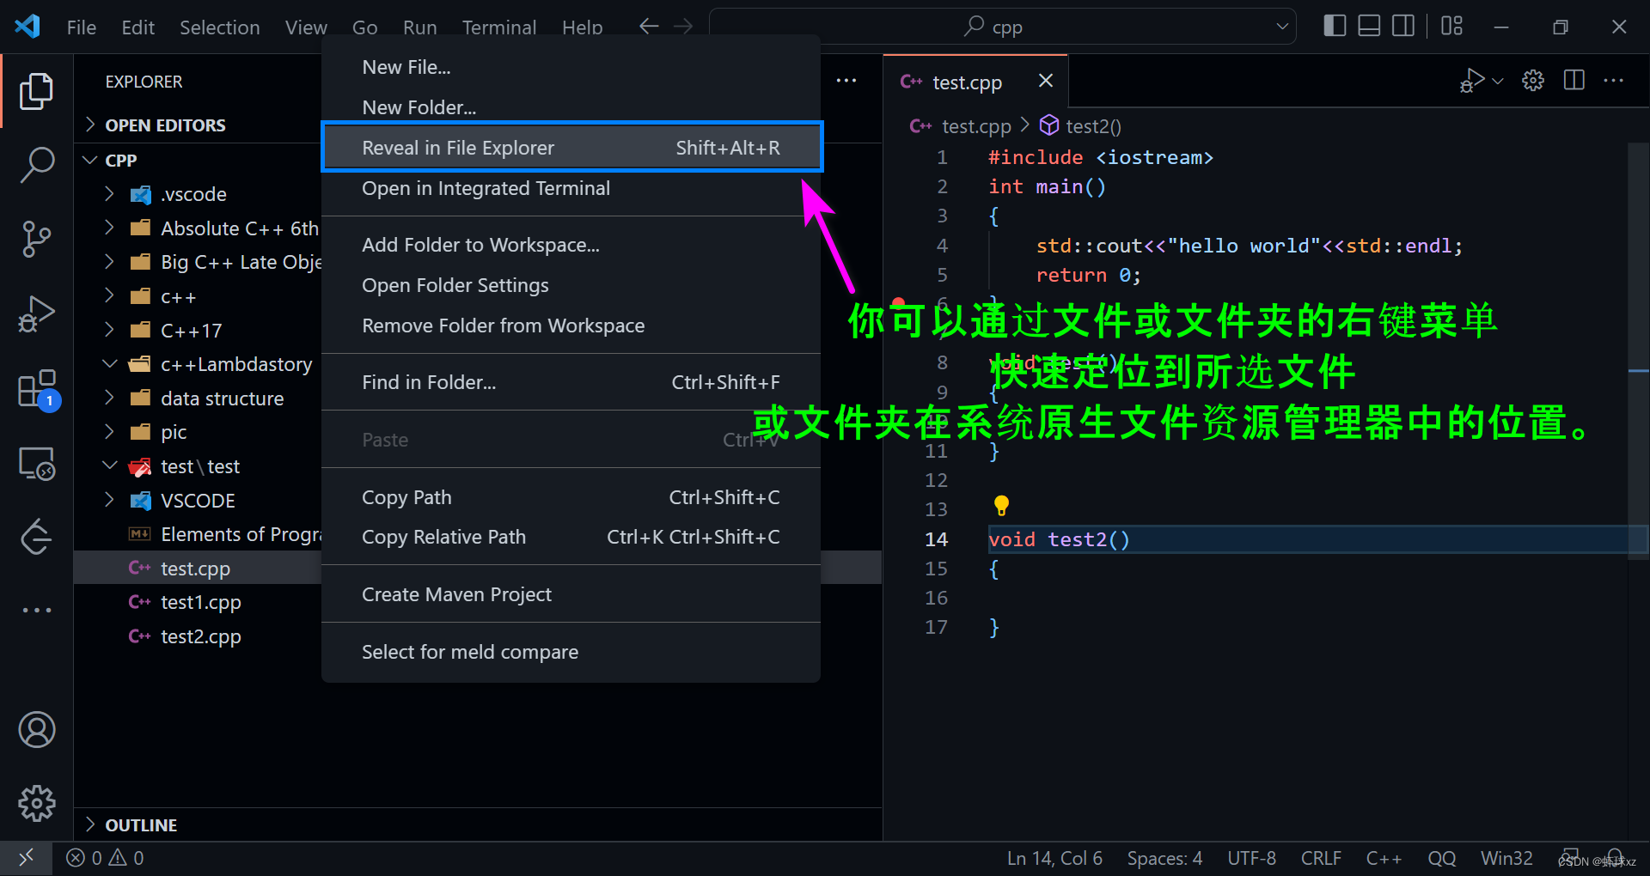Open the Search view in activity bar
The height and width of the screenshot is (876, 1650).
pos(36,164)
